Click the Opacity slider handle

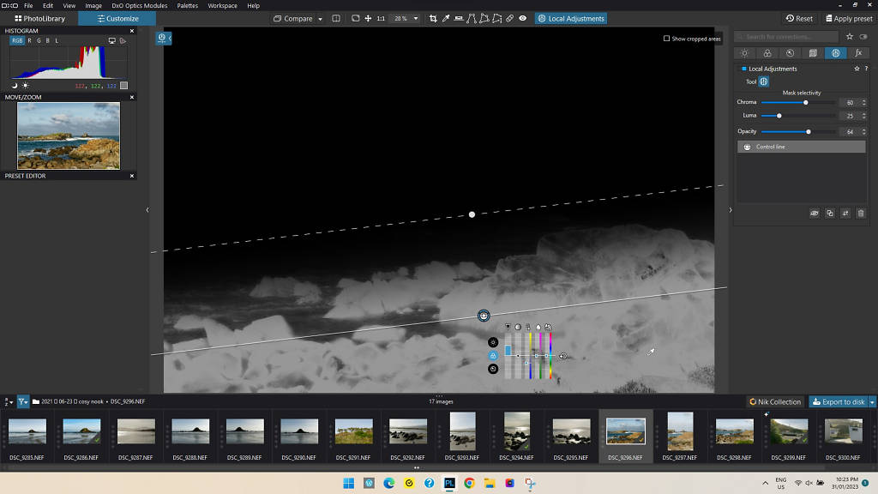coord(809,131)
